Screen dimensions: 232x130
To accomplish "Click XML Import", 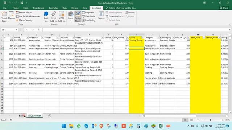I will pyautogui.click(x=130, y=13).
